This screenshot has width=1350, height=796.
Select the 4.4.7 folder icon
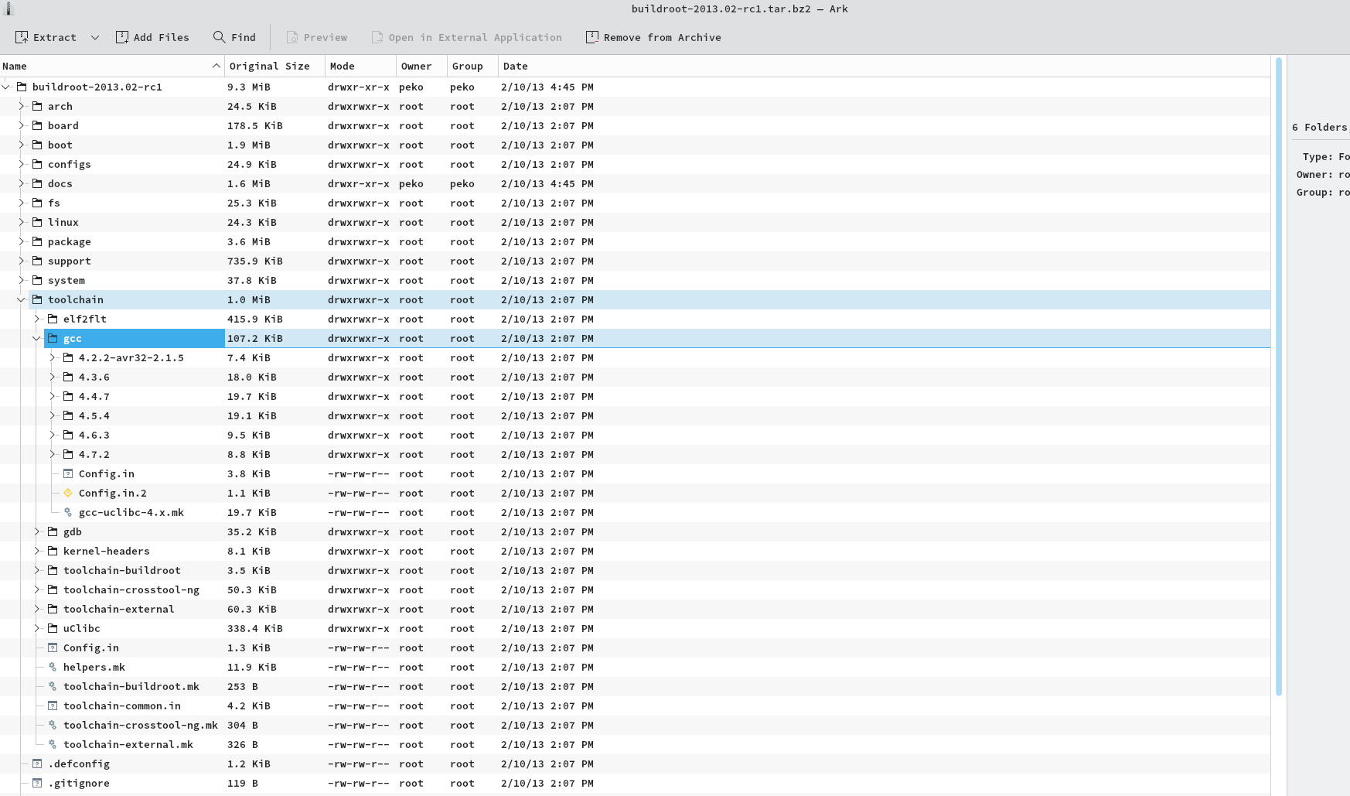click(68, 396)
